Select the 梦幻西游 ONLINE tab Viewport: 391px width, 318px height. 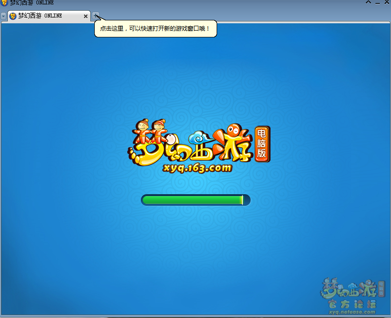click(49, 16)
